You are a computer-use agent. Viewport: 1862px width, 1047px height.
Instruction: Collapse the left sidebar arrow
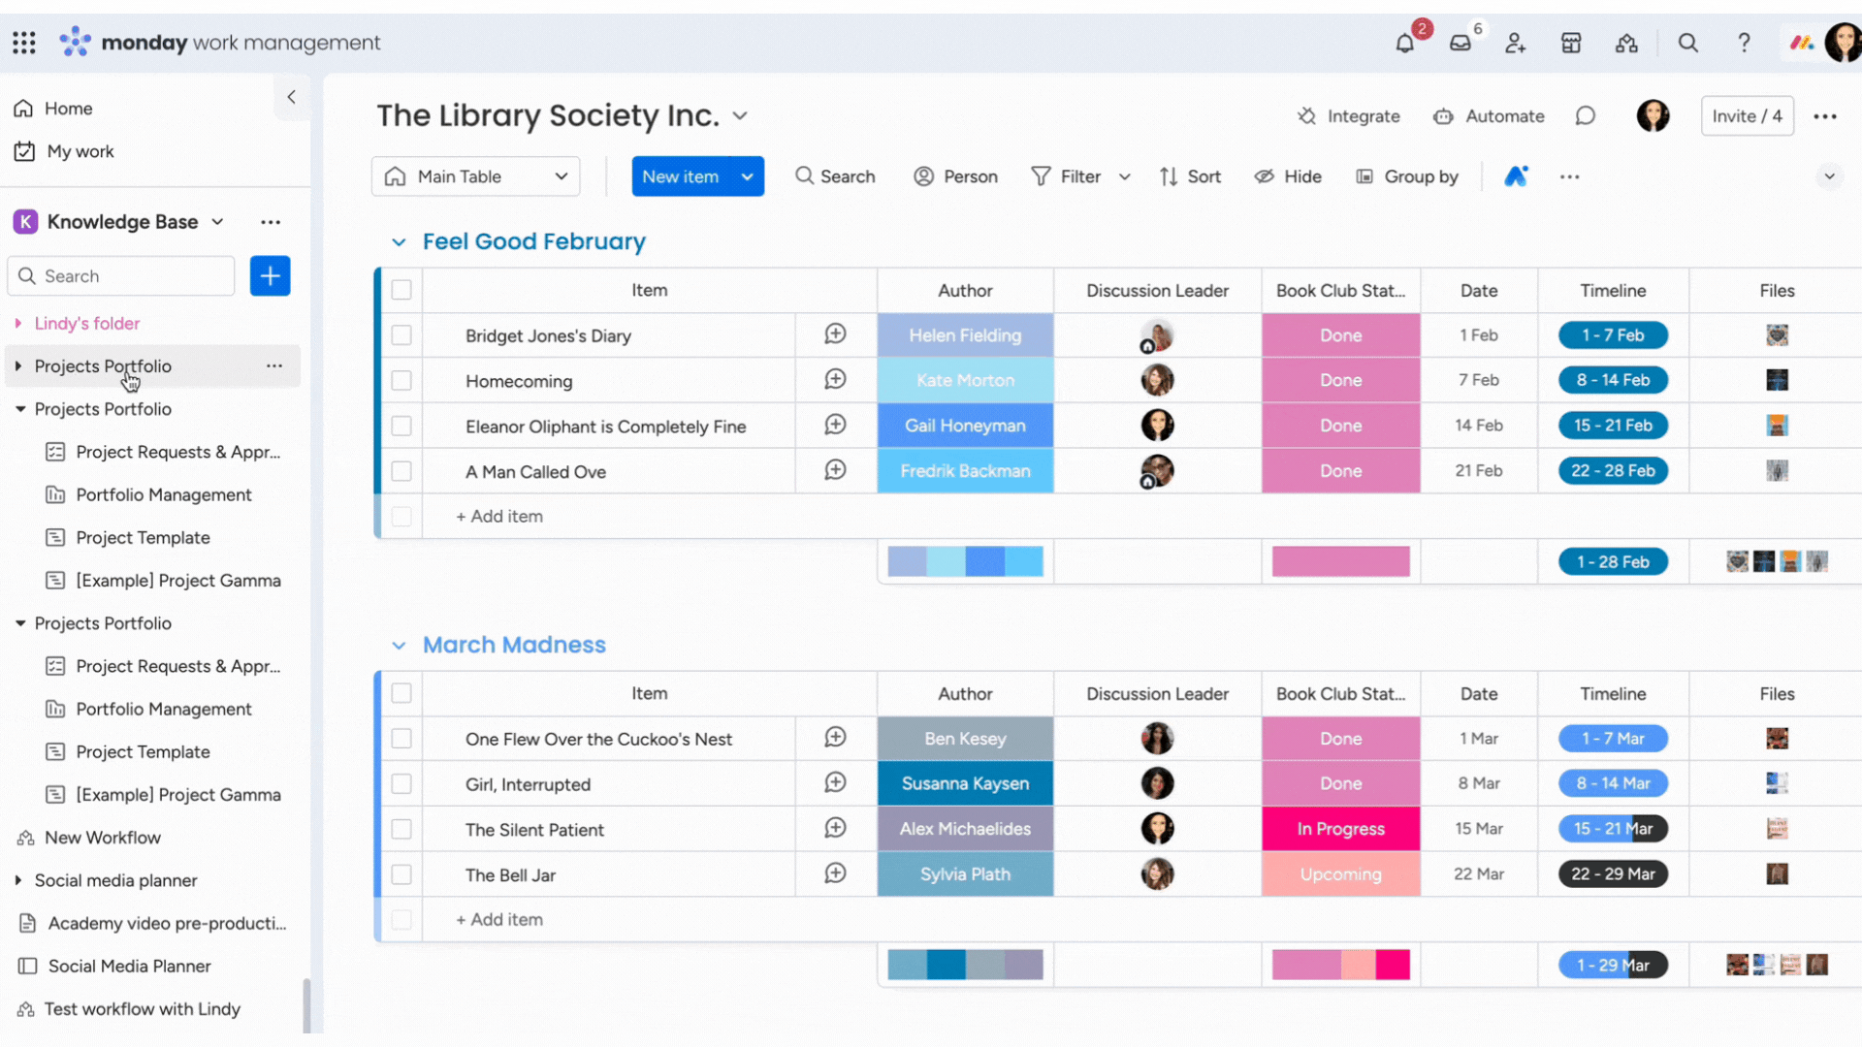click(x=291, y=97)
